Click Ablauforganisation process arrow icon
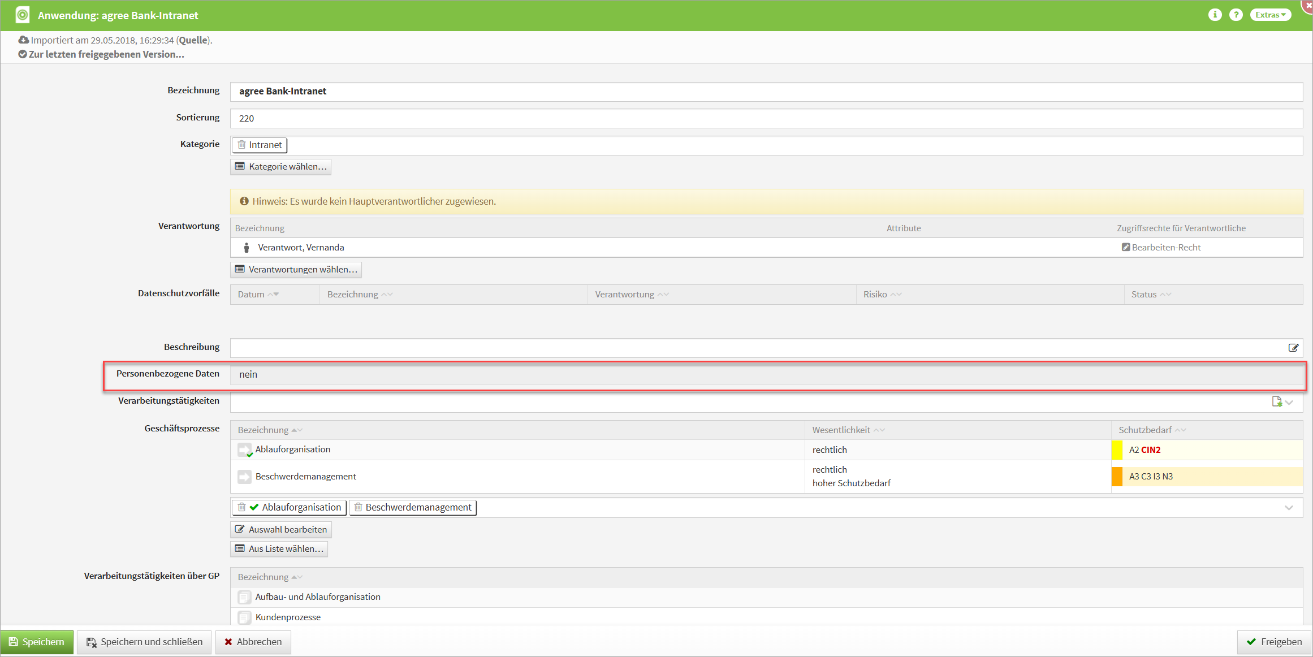 click(x=244, y=450)
